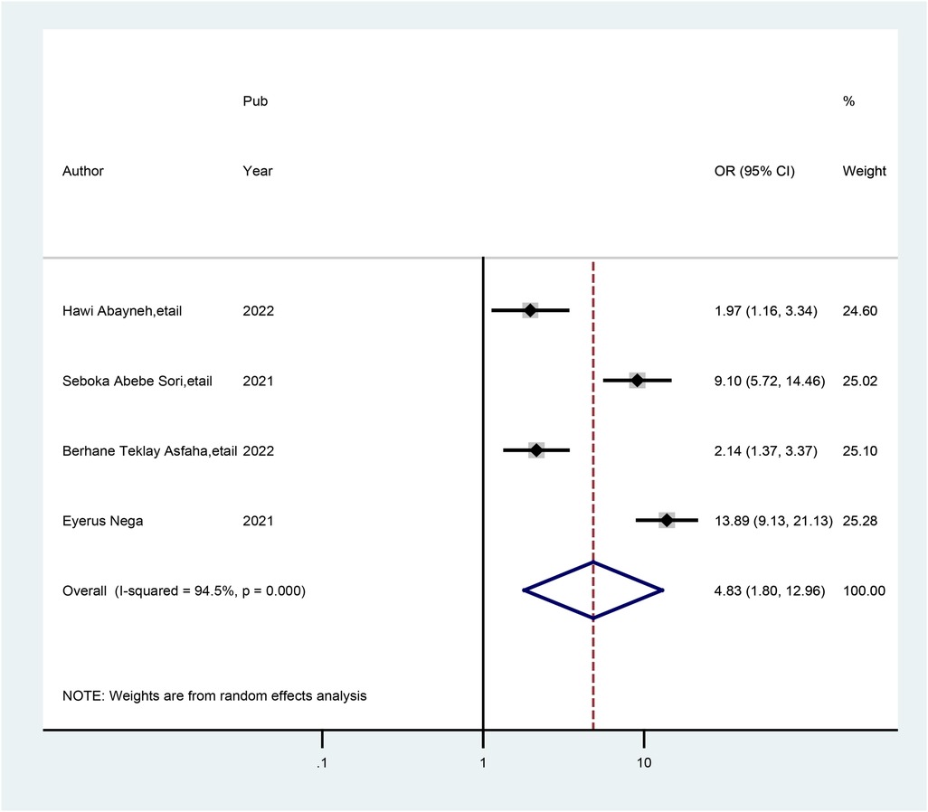The width and height of the screenshot is (928, 812).
Task: Click year 2022 in Berhane Teklay Asfaha row
Action: click(x=258, y=451)
